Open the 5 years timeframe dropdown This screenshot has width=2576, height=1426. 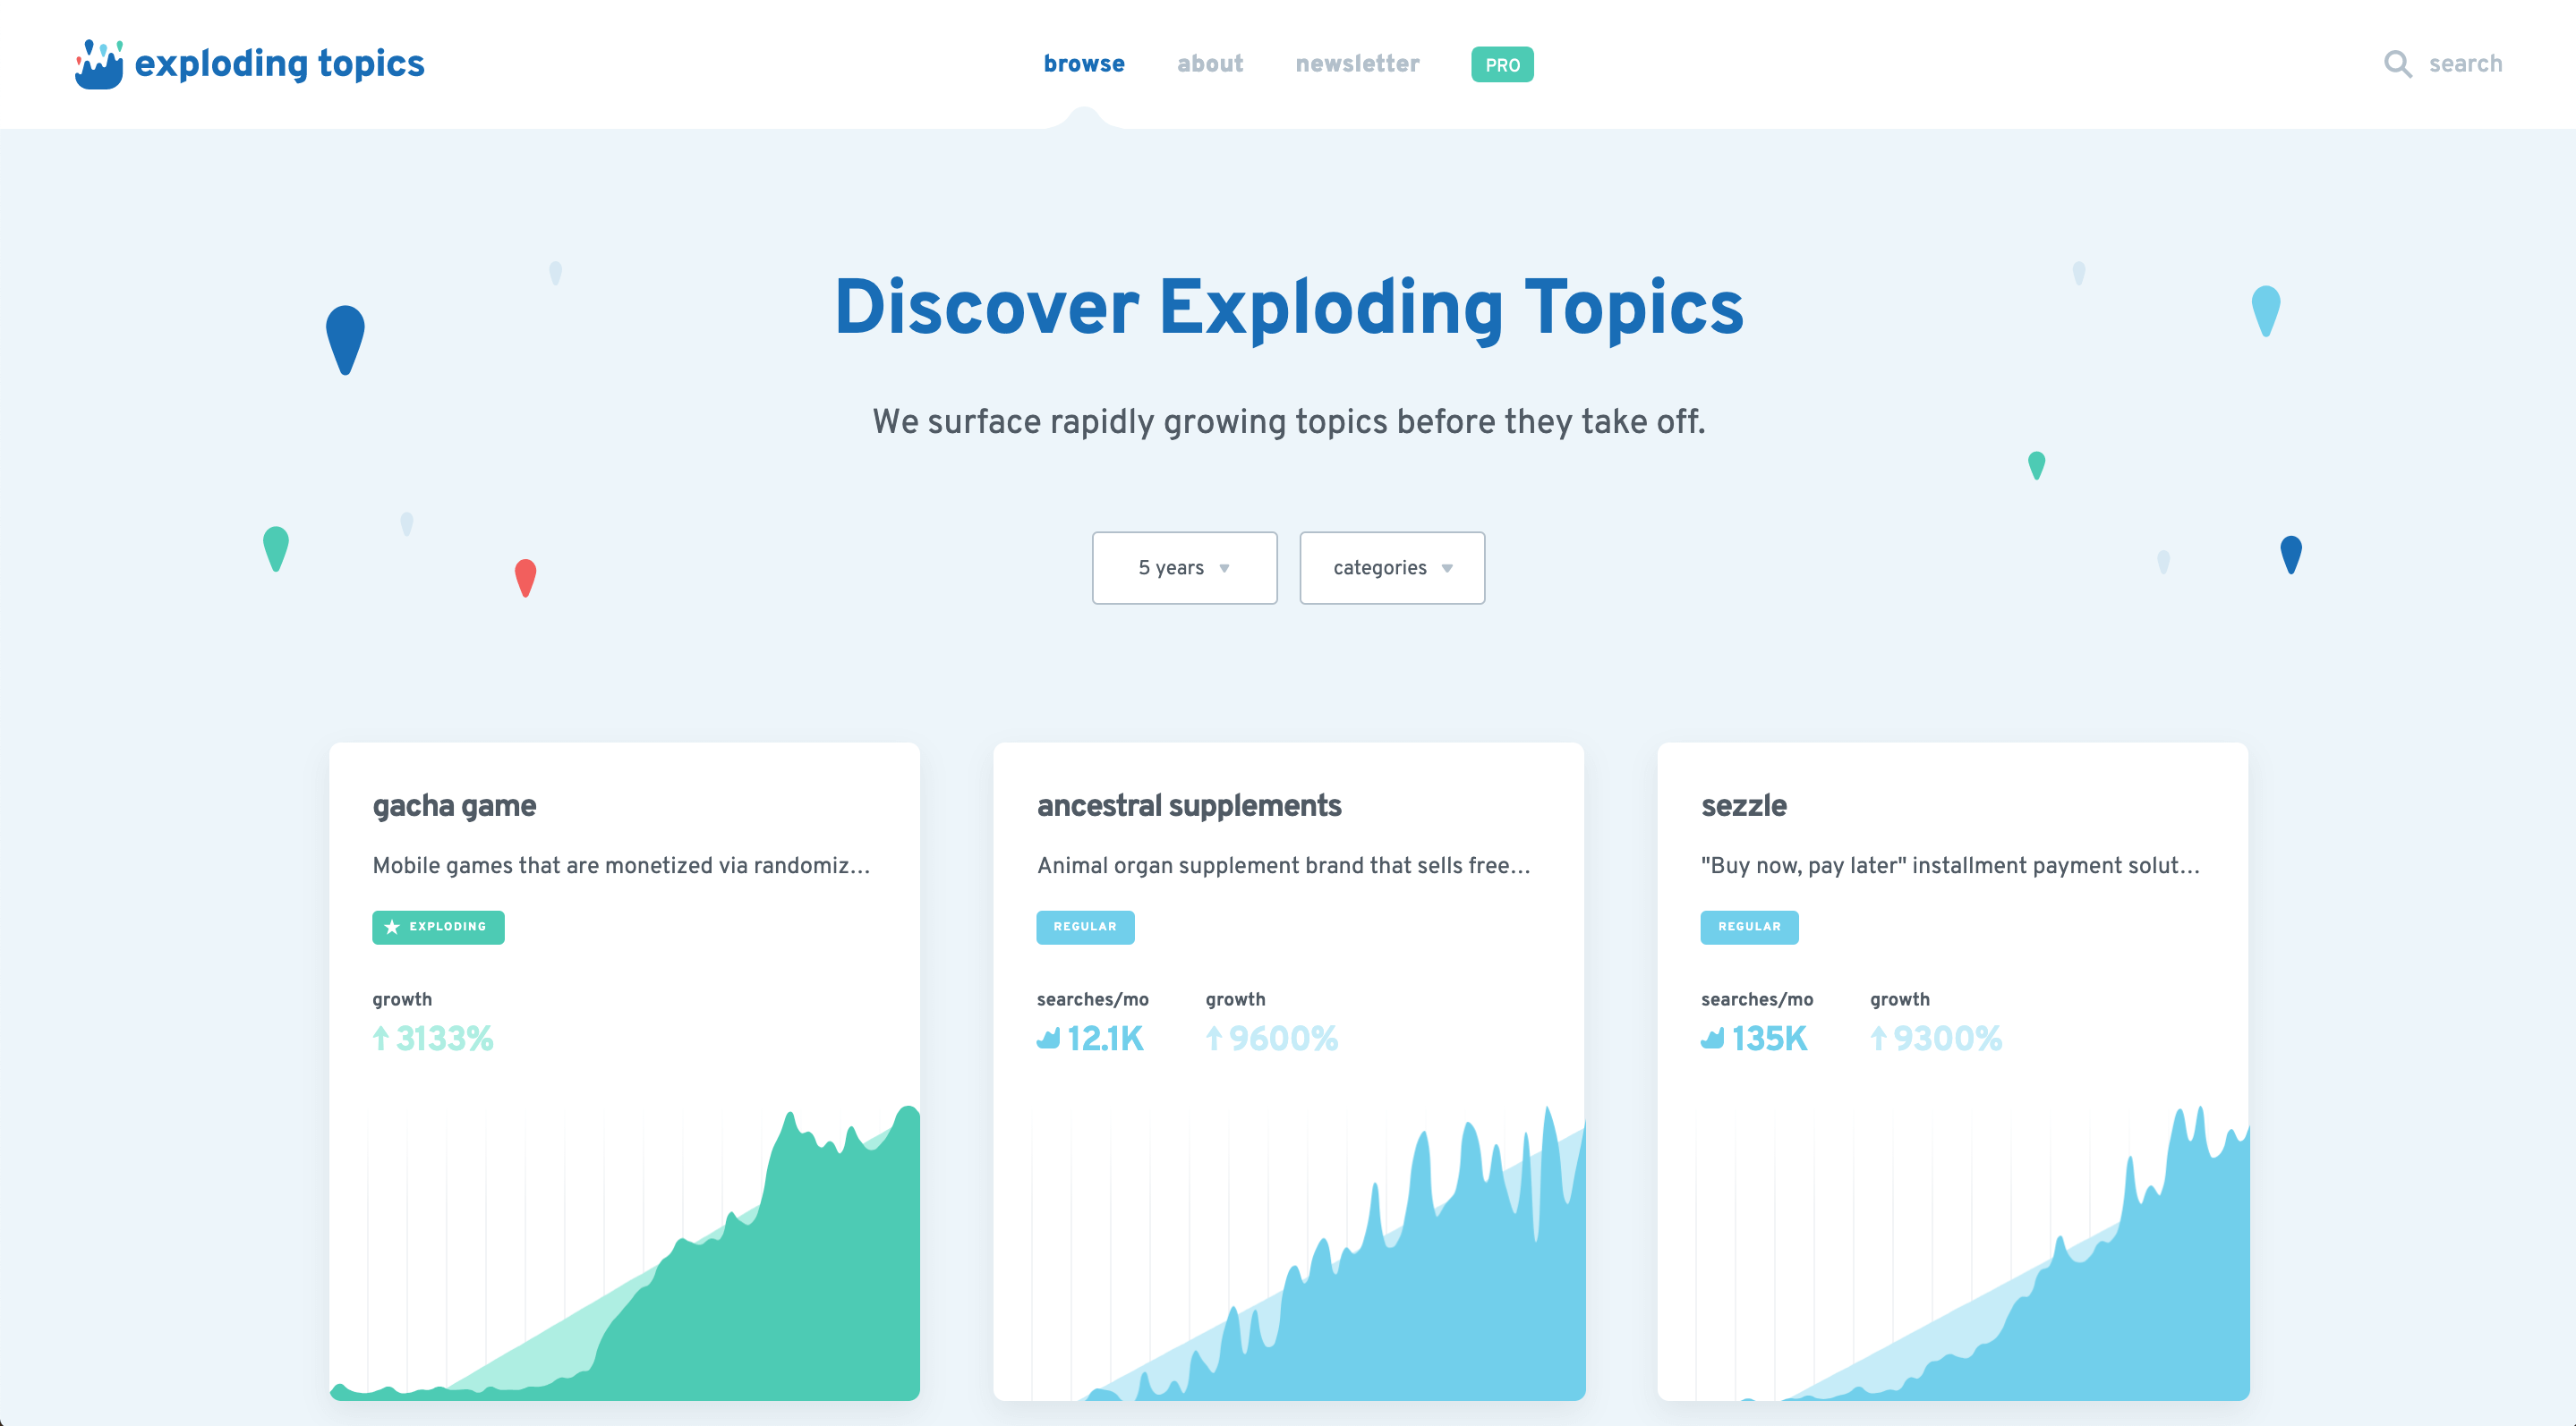tap(1184, 567)
